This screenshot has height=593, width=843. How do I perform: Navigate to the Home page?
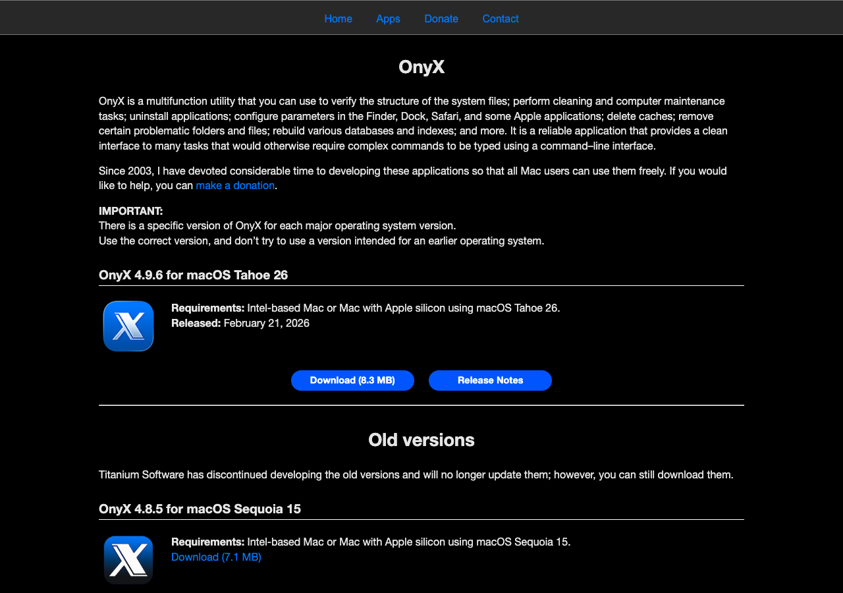pyautogui.click(x=338, y=18)
